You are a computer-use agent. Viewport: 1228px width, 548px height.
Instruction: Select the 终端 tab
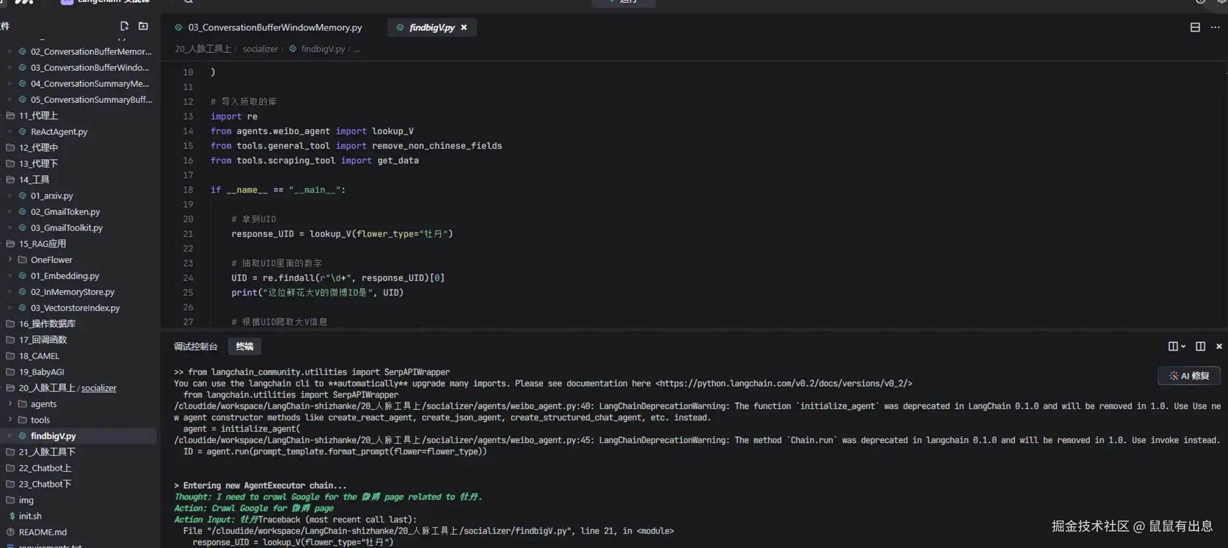pos(244,346)
